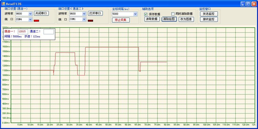Click the 通道一 value field showing 12815
Screen dimensions: 258x129
pyautogui.click(x=23, y=32)
